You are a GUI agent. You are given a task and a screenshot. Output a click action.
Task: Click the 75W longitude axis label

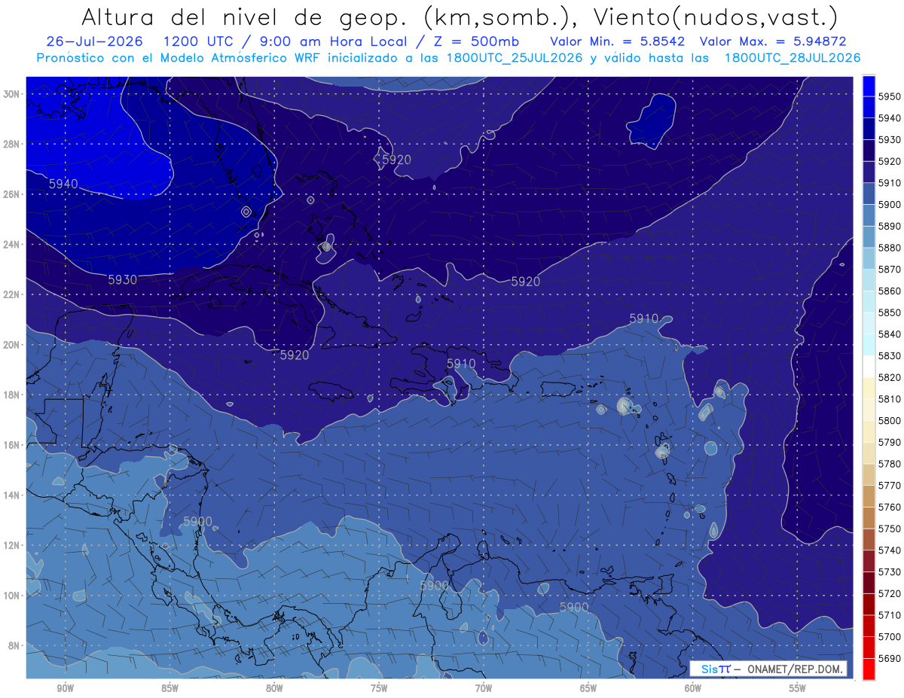tap(379, 687)
